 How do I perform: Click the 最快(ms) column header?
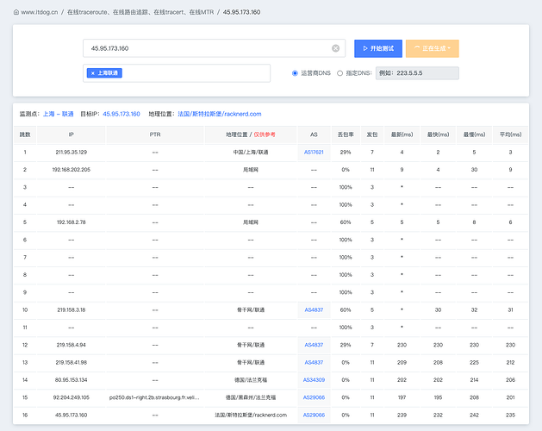point(438,134)
